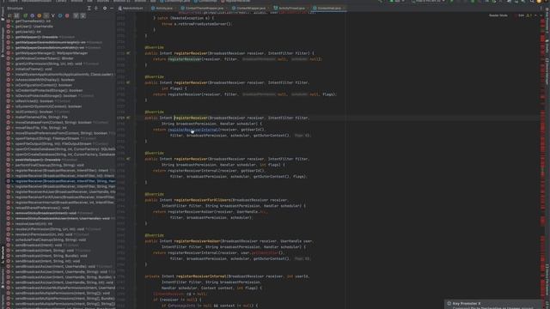The image size is (550, 309).
Task: Select sendBroadcast(Intent): void in Structure
Action: pyautogui.click(x=39, y=245)
